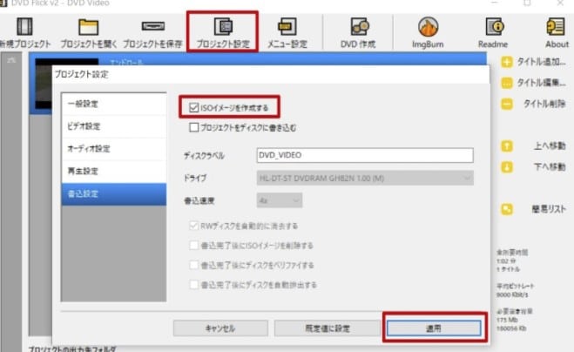574x352 pixels.
Task: Click the ディスクラベル text field
Action: 364,155
